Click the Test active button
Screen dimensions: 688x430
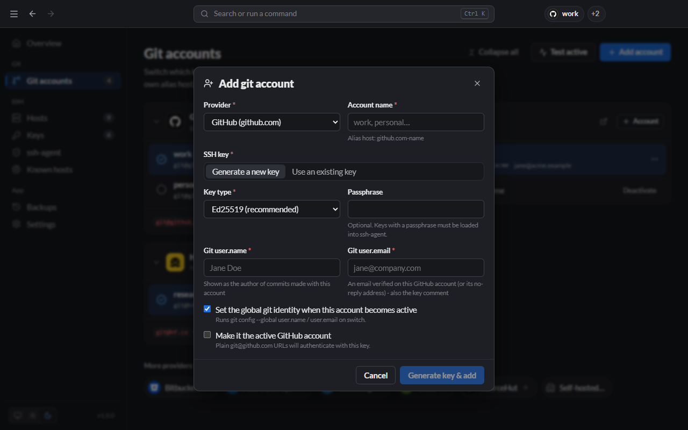coord(563,52)
